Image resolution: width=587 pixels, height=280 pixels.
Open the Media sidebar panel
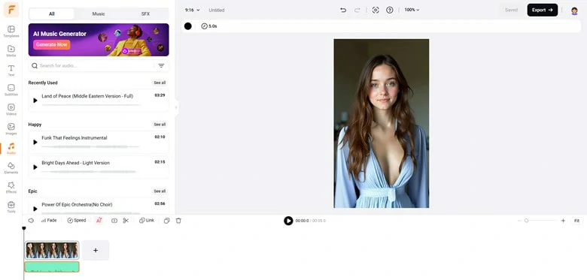[x=11, y=51]
